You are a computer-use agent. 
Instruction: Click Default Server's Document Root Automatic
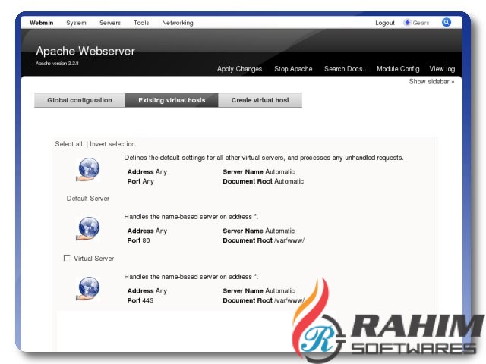264,181
